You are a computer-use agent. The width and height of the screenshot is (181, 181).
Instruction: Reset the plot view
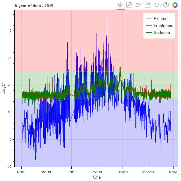156,5
